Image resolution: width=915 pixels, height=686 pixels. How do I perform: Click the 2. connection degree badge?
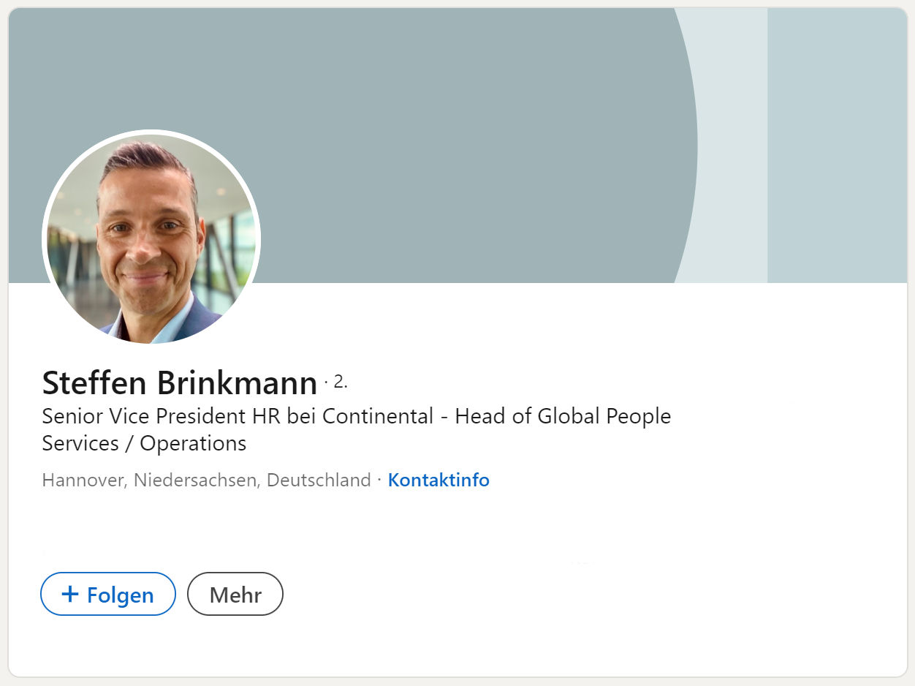tap(340, 381)
